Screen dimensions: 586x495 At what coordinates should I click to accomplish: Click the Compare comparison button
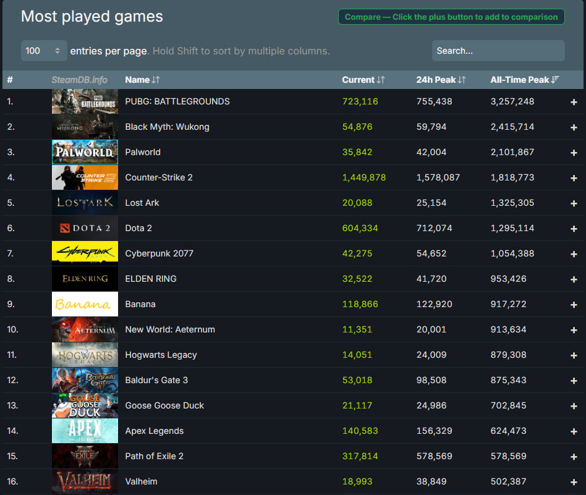[x=451, y=17]
